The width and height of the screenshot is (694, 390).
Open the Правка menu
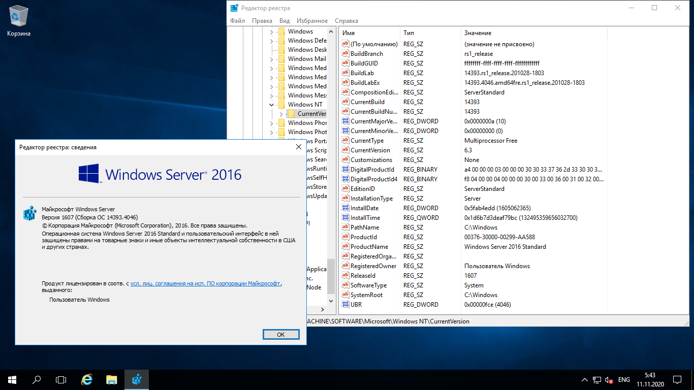(262, 21)
